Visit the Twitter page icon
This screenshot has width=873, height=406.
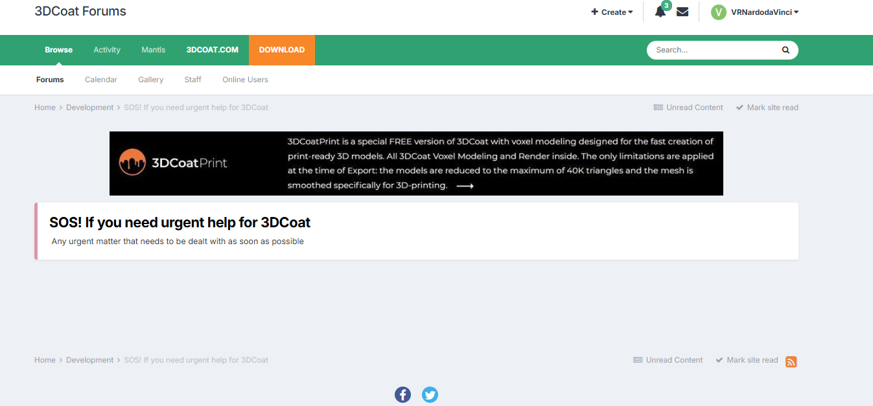point(430,394)
